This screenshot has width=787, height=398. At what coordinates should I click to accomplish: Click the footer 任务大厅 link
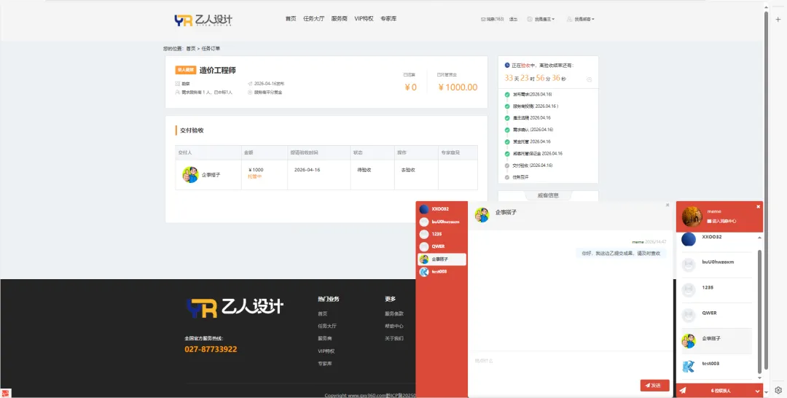pos(326,326)
